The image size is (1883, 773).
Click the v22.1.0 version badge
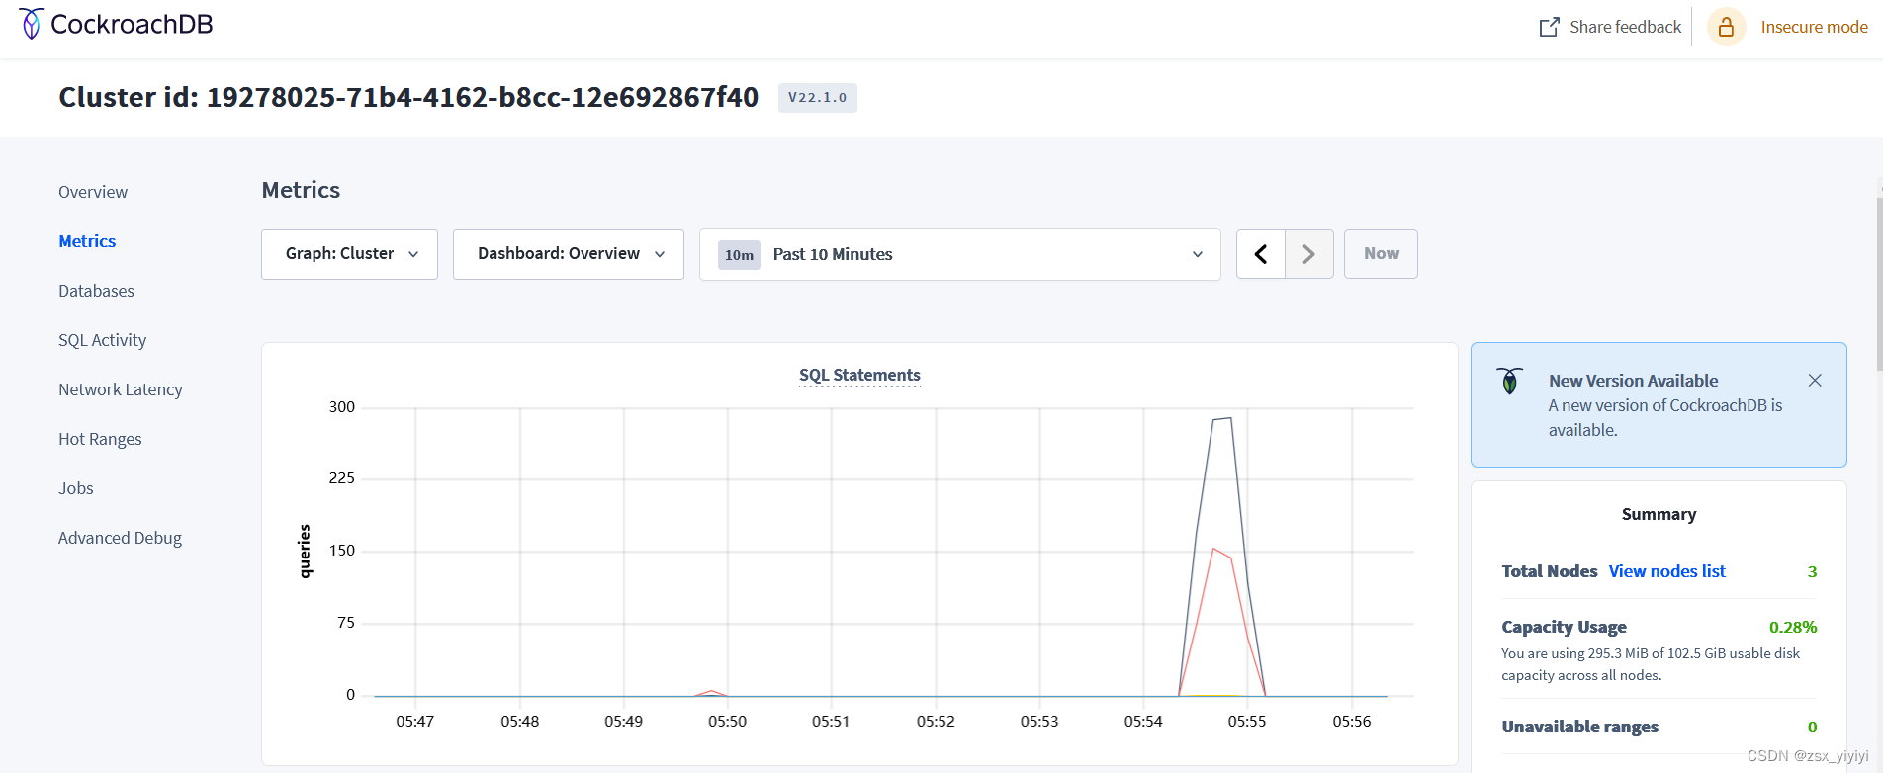[x=817, y=98]
